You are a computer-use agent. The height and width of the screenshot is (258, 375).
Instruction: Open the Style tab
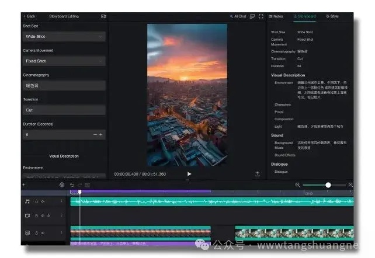332,16
